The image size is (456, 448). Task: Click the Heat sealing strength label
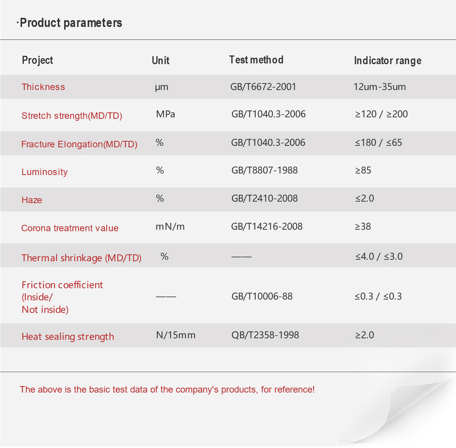[68, 337]
